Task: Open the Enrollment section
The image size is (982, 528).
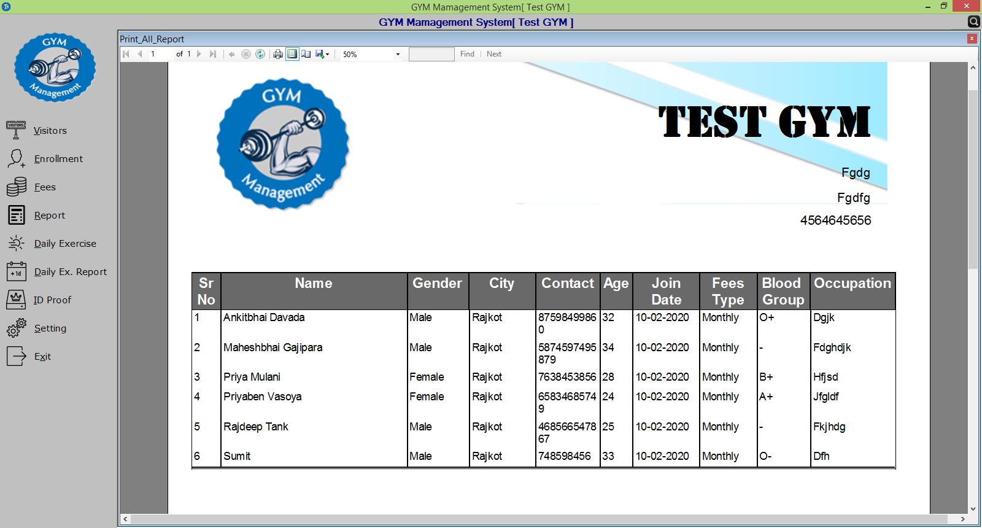Action: tap(58, 159)
